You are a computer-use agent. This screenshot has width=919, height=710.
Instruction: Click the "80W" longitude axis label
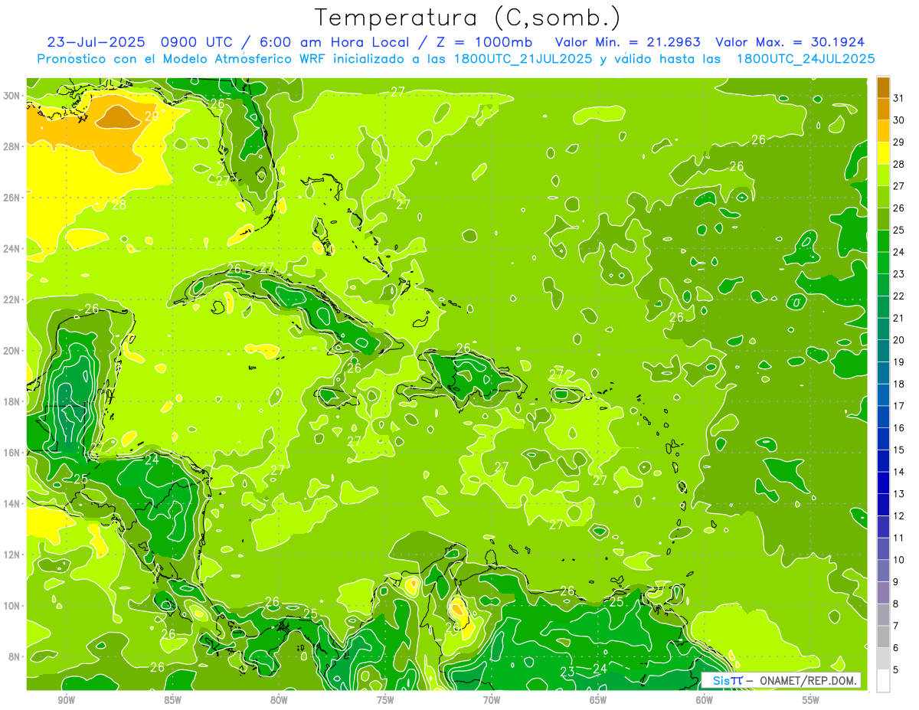[279, 700]
